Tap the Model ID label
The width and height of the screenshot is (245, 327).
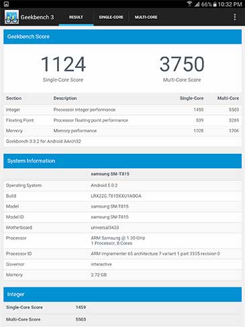click(x=15, y=217)
